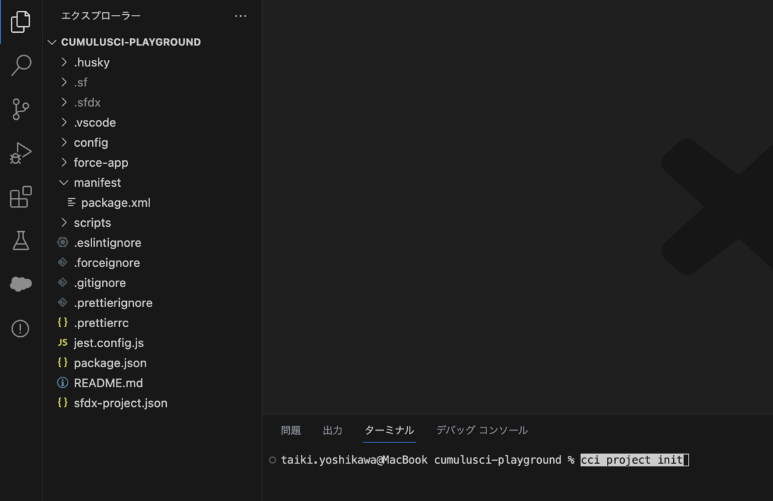Viewport: 773px width, 501px height.
Task: Click the taiki.yoshikawa@MacBook terminal prompt text
Action: click(x=354, y=460)
